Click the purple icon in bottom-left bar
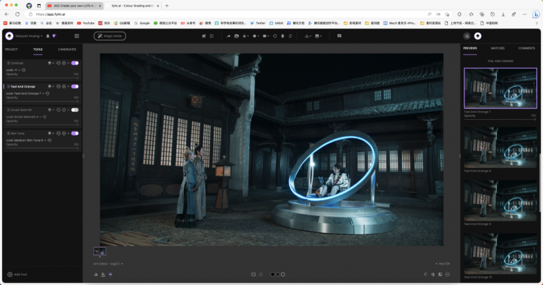Image resolution: width=543 pixels, height=285 pixels. (x=111, y=275)
